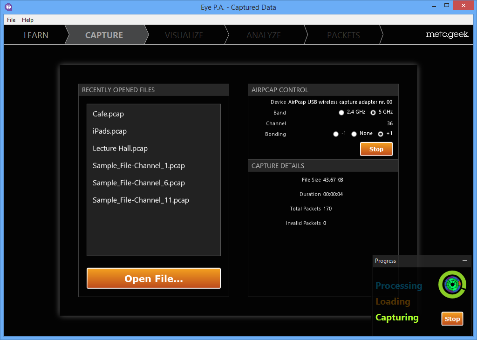The image size is (477, 340).
Task: Click the Eye P.A. app icon in title bar
Action: [x=8, y=7]
